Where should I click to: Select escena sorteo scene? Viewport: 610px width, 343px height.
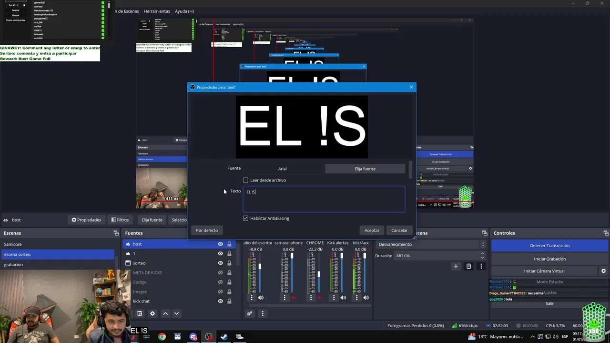[x=57, y=254]
